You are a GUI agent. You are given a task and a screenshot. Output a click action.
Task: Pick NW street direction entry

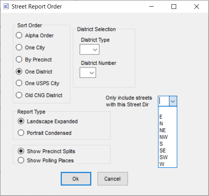[x=168, y=137]
